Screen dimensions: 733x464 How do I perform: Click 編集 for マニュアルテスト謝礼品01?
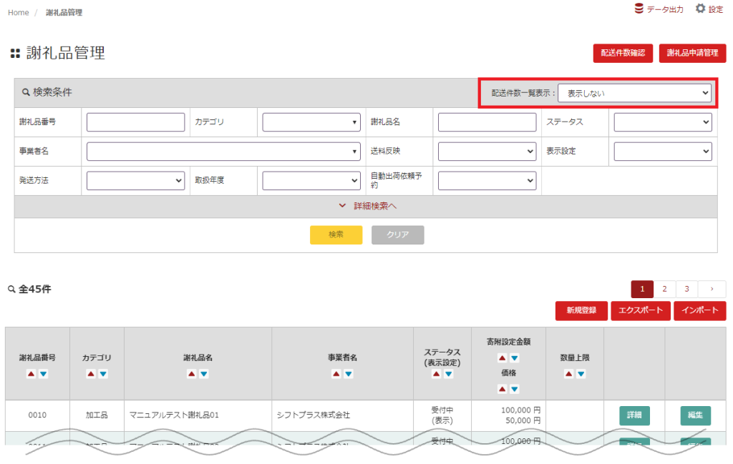695,415
